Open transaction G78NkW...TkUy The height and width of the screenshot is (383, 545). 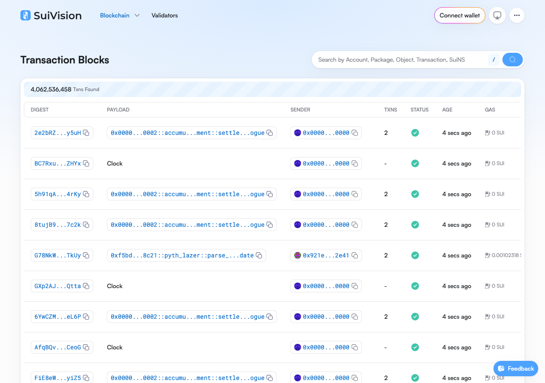click(x=57, y=255)
